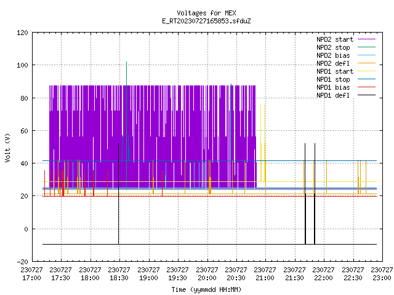Viewport: 394px width, 295px height.
Task: Click the x-axis label 230727 20:00
Action: 207,274
